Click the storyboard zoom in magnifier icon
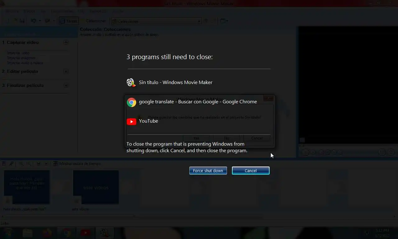Image resolution: width=398 pixels, height=239 pixels. coord(22,164)
